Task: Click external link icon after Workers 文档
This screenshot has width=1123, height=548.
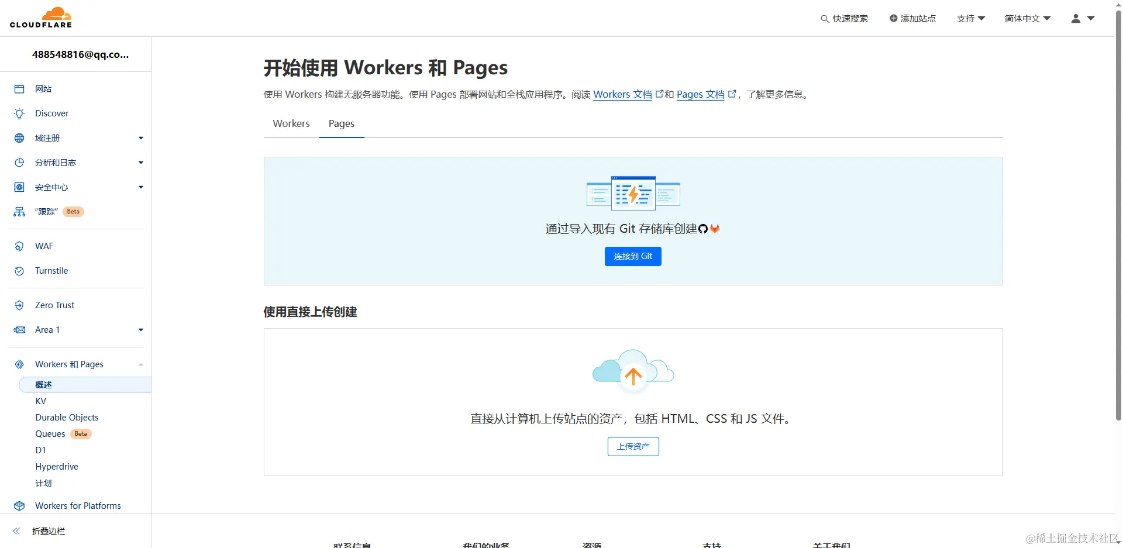Action: coord(659,94)
